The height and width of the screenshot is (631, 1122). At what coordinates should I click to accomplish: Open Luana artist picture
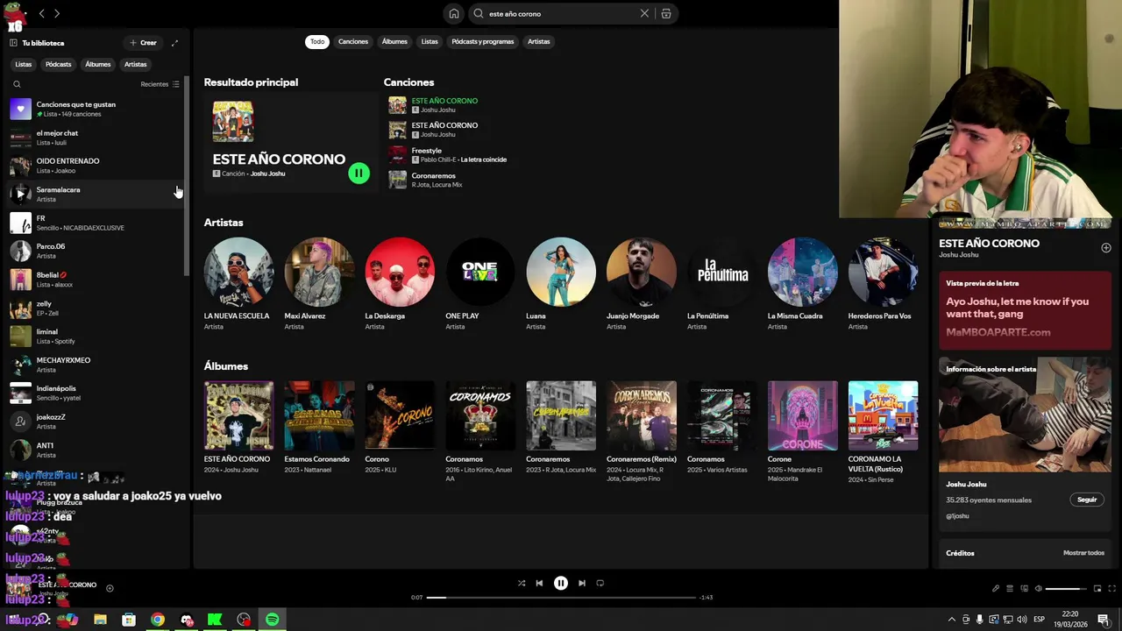click(x=561, y=272)
